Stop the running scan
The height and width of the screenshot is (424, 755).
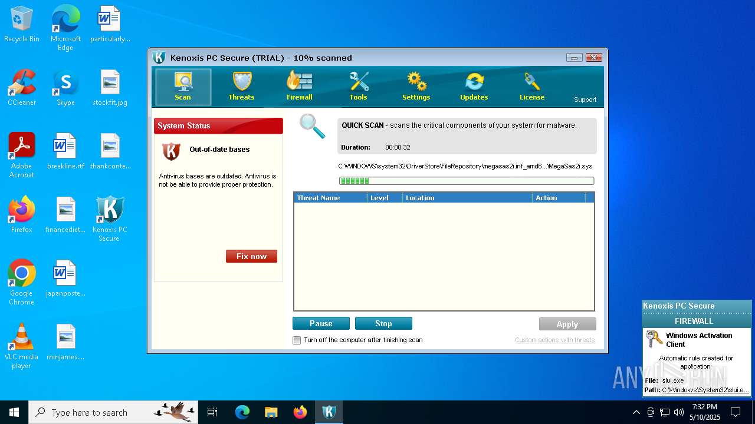(383, 323)
